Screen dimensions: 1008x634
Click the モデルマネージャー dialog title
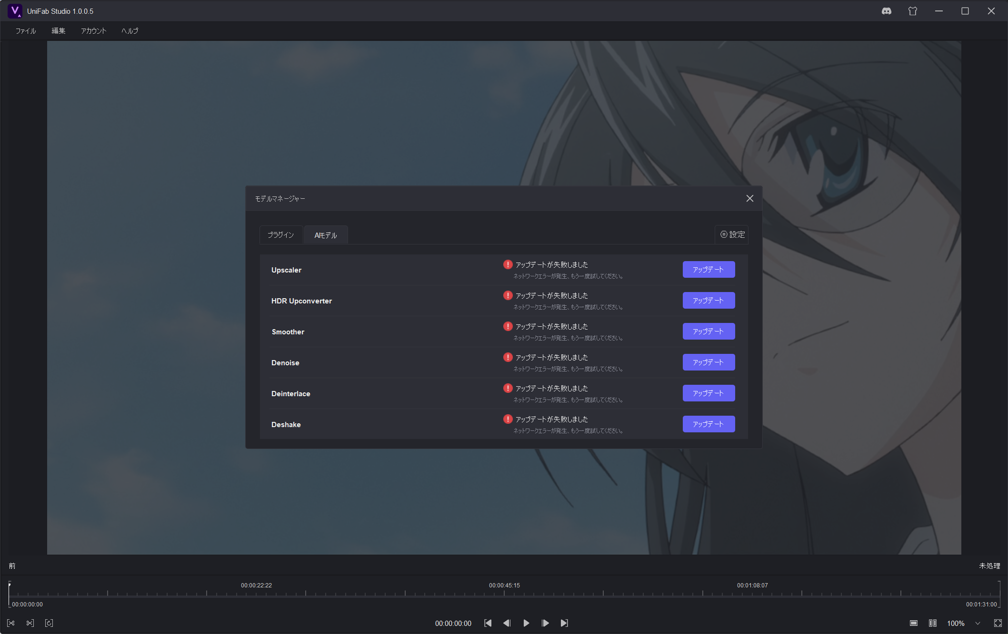click(x=280, y=199)
